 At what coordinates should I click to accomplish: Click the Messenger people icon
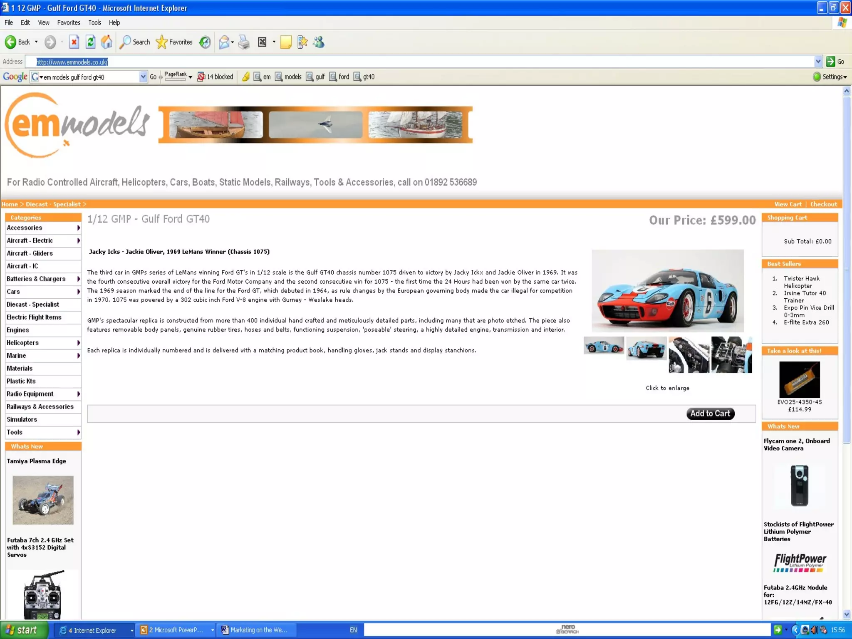(x=319, y=42)
